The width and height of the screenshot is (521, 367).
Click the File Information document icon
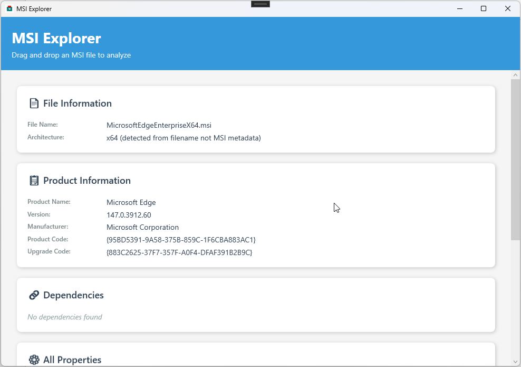point(34,103)
